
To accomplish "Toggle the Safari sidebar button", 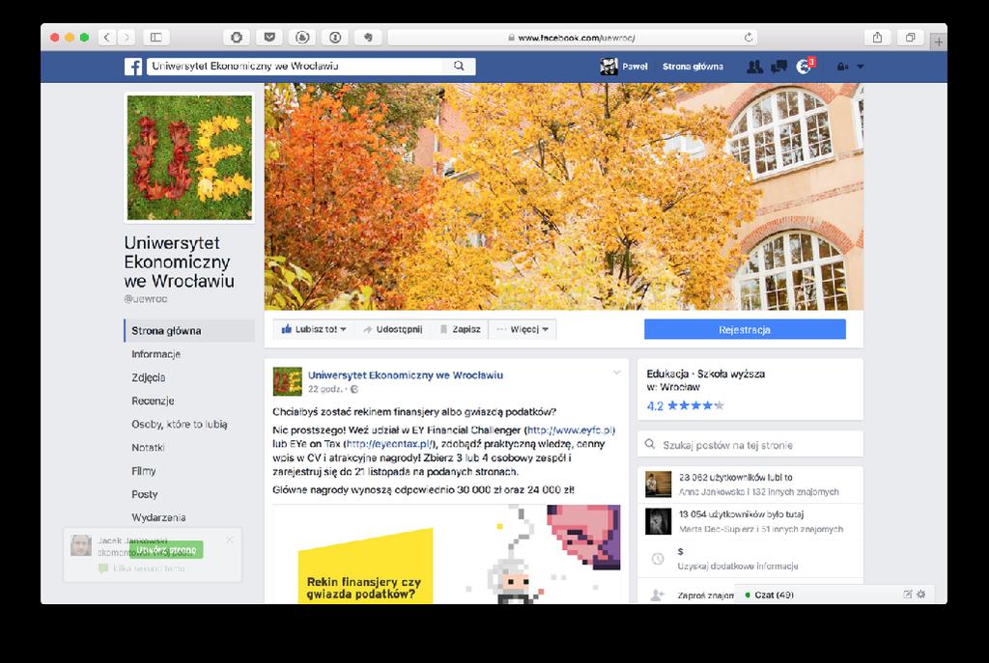I will 155,38.
